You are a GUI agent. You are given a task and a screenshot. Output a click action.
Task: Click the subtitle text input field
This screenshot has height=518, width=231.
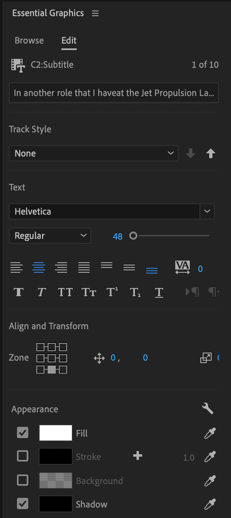pyautogui.click(x=114, y=93)
